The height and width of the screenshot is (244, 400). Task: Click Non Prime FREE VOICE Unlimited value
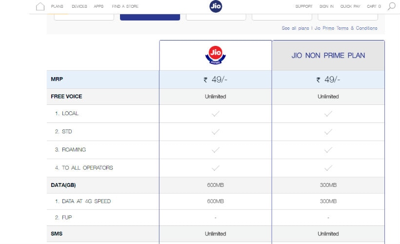click(x=328, y=97)
